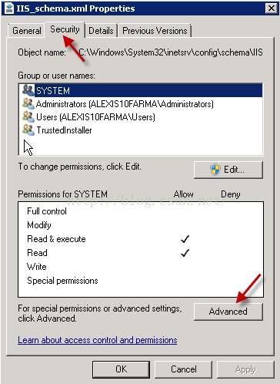
Task: Open the Security tab
Action: pyautogui.click(x=65, y=29)
